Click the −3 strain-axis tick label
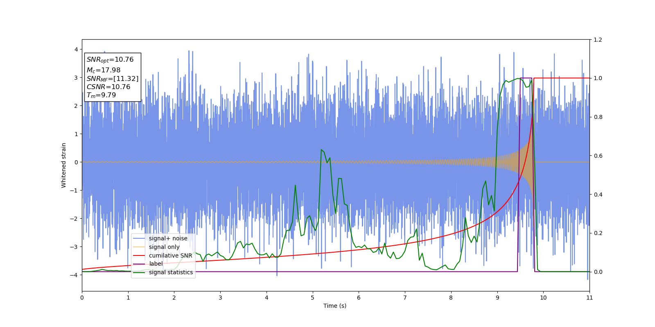 pyautogui.click(x=74, y=247)
